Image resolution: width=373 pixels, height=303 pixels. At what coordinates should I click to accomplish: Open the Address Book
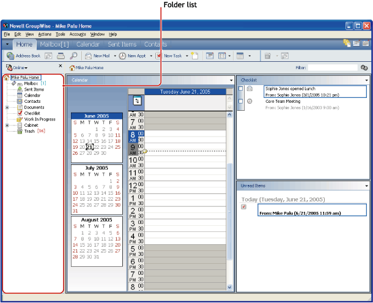pos(23,56)
